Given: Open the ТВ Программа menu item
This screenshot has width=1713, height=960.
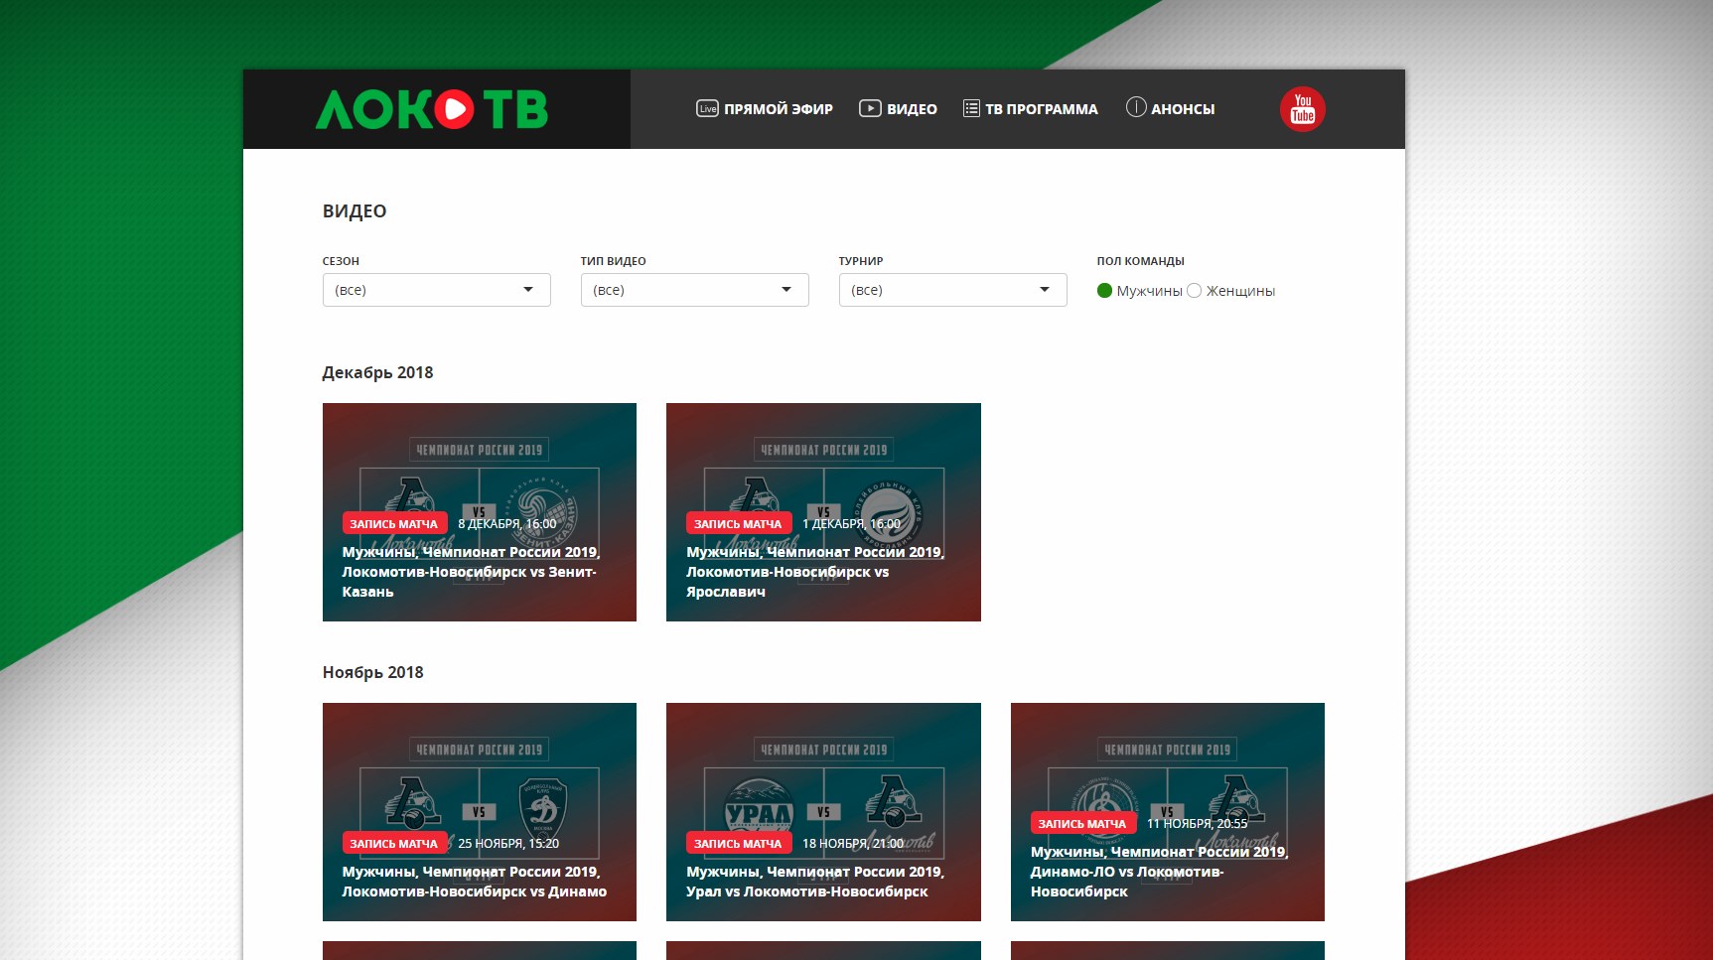Looking at the screenshot, I should 1031,109.
